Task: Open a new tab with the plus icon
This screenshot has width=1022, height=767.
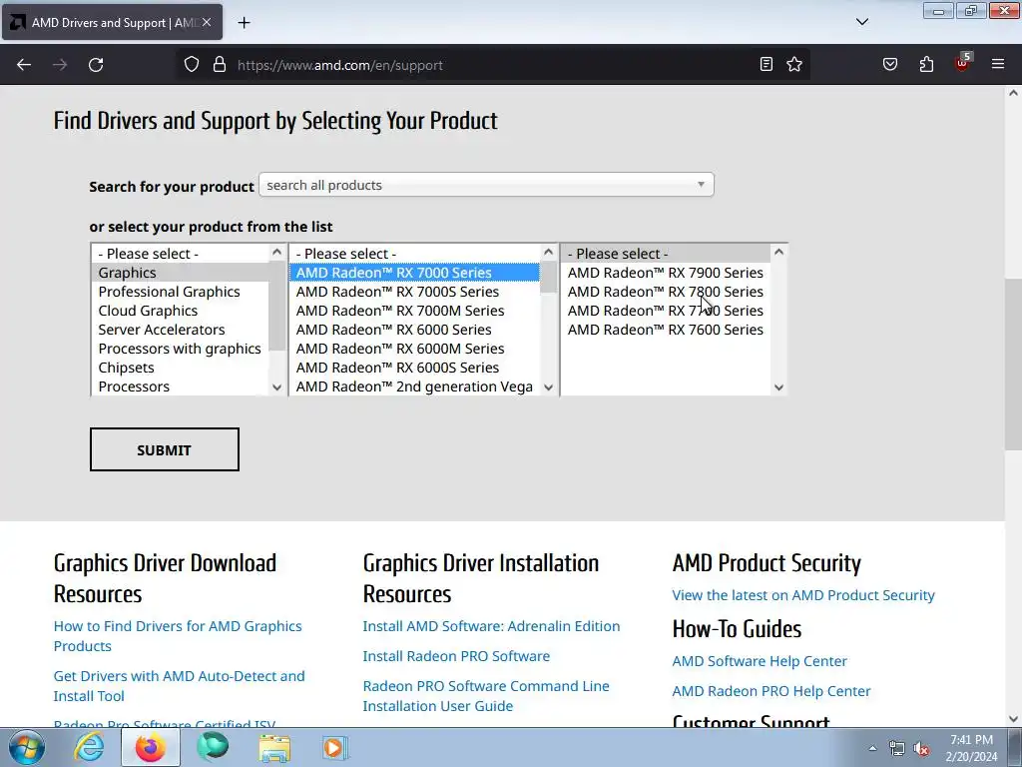Action: (x=244, y=23)
